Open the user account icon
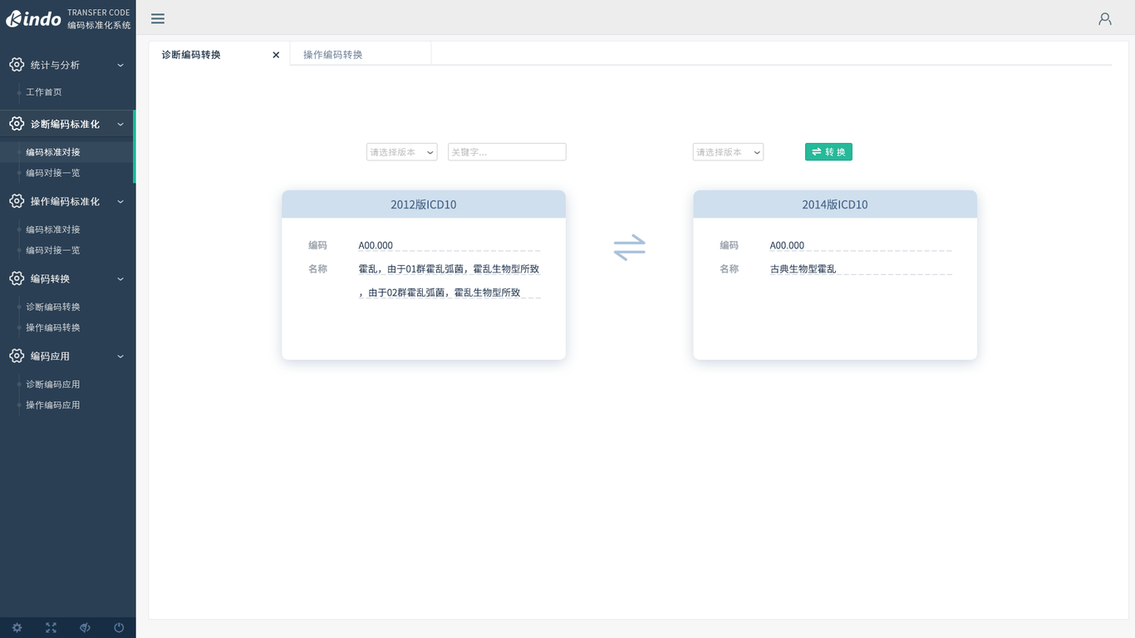The image size is (1135, 638). click(x=1105, y=18)
